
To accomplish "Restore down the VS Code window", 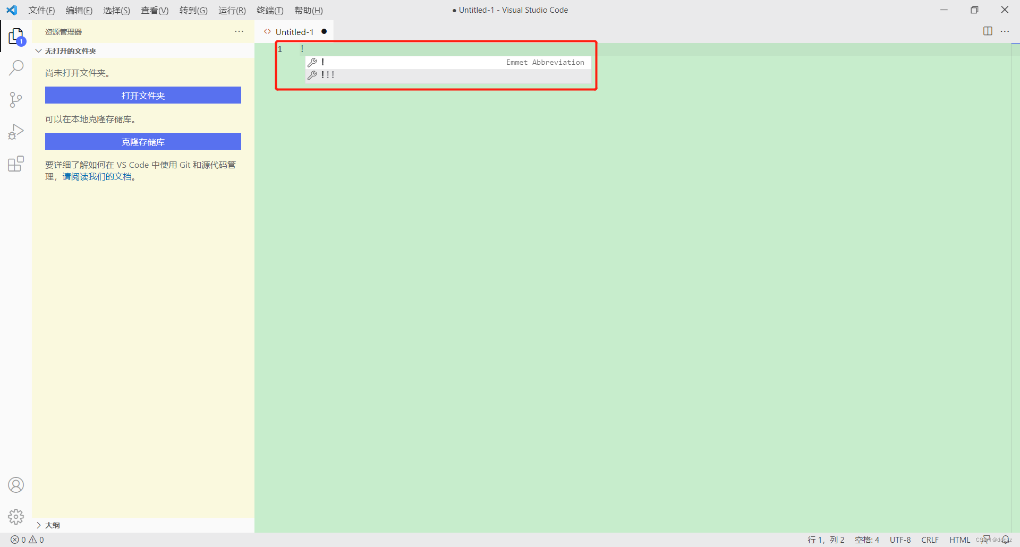I will pos(974,10).
